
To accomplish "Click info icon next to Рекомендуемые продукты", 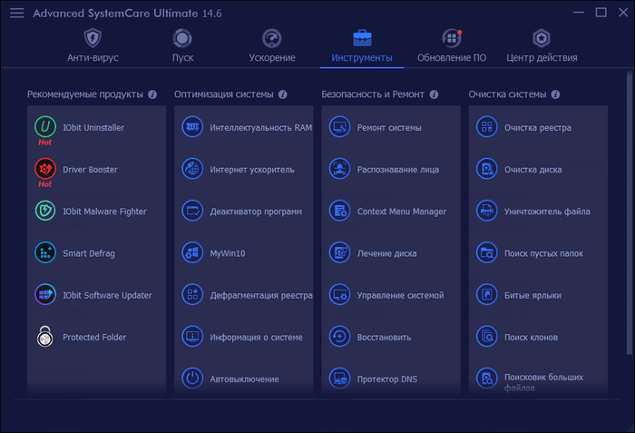I will 152,94.
